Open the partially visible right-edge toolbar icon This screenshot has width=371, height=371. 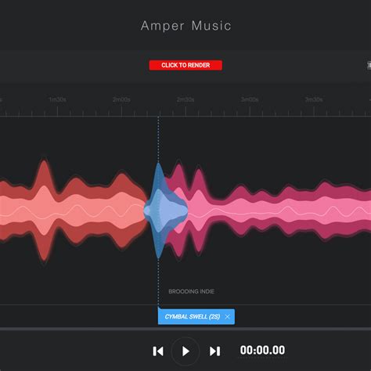(x=369, y=65)
